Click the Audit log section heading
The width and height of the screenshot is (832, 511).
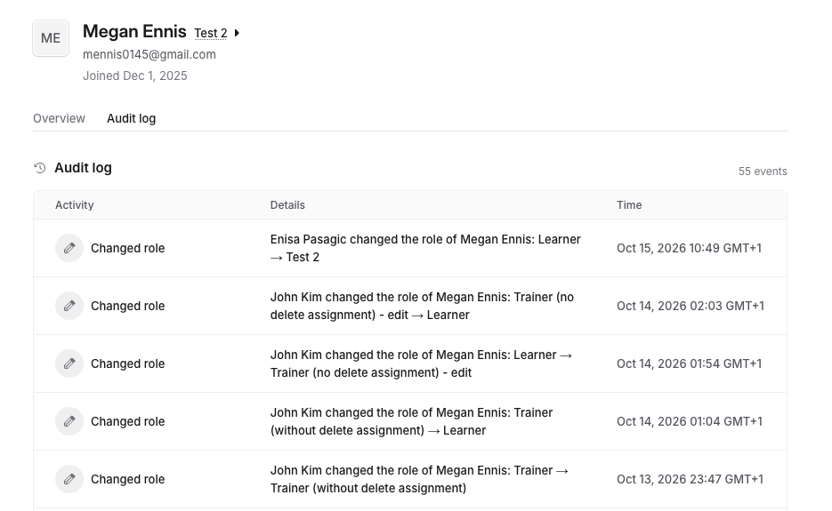pyautogui.click(x=83, y=168)
